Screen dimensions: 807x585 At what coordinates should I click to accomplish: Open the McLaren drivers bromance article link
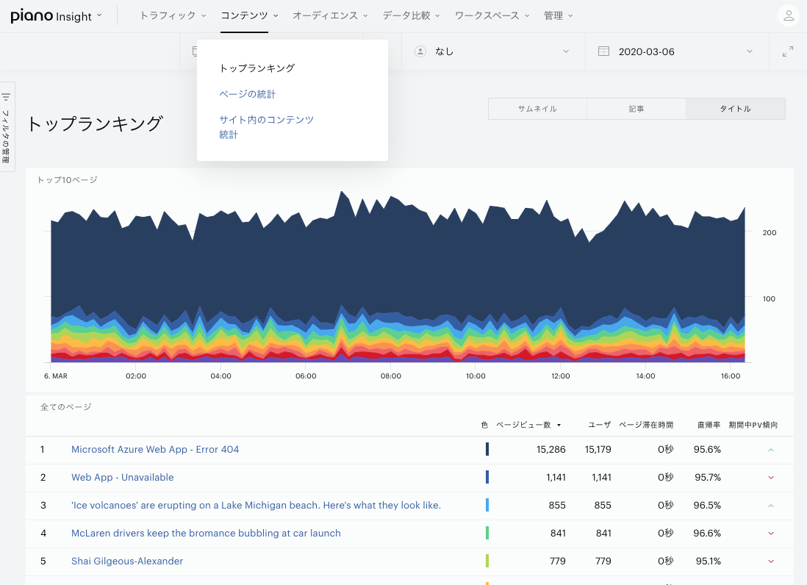point(206,533)
